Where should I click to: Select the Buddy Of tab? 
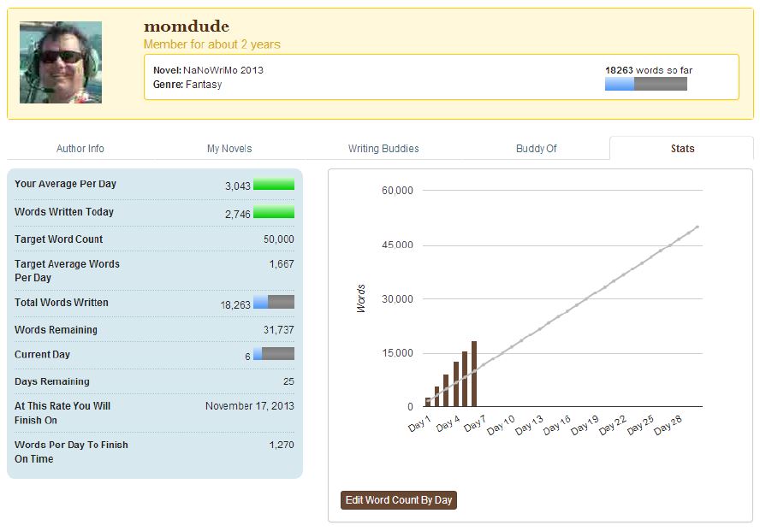tap(536, 149)
